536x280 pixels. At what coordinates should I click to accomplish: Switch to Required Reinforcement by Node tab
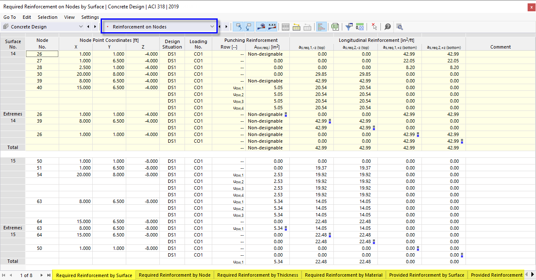(174, 275)
